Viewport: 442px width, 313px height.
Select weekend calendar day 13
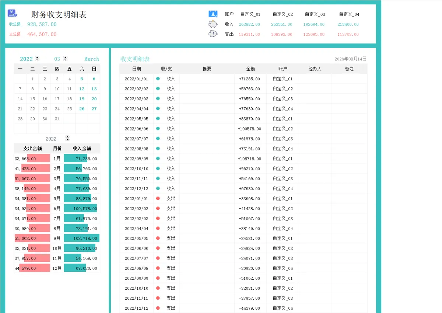click(x=94, y=89)
